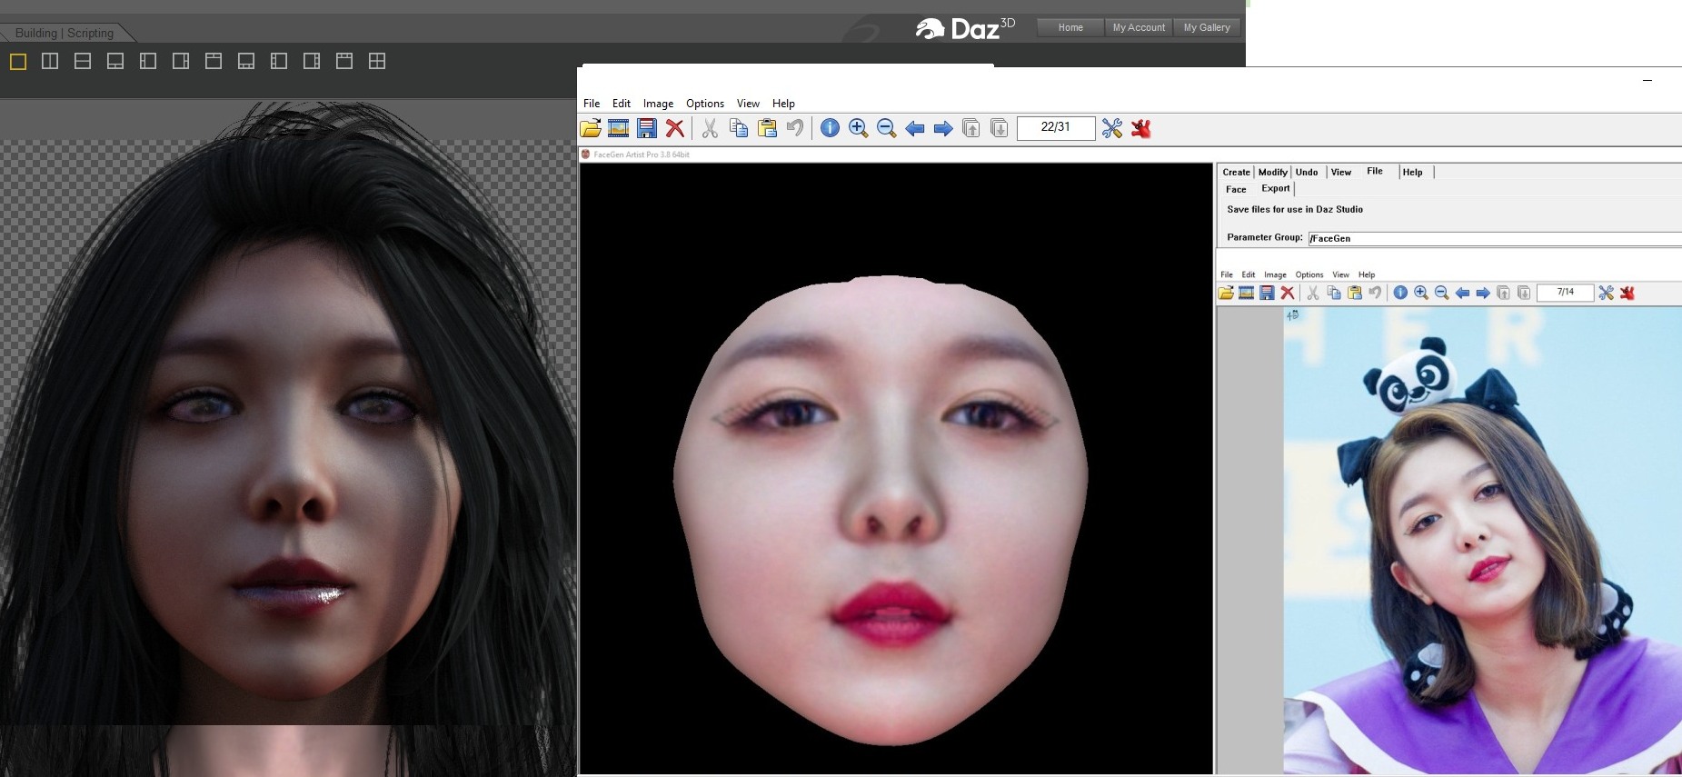Click previous page icon in 22/31 viewer
1682x777 pixels.
tap(971, 128)
